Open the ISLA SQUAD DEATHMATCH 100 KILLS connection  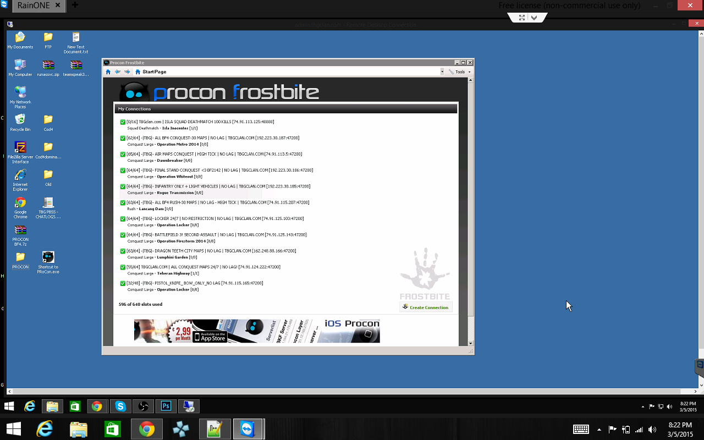(x=200, y=122)
